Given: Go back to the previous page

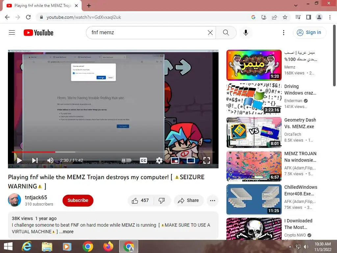Looking at the screenshot, I should [x=7, y=17].
